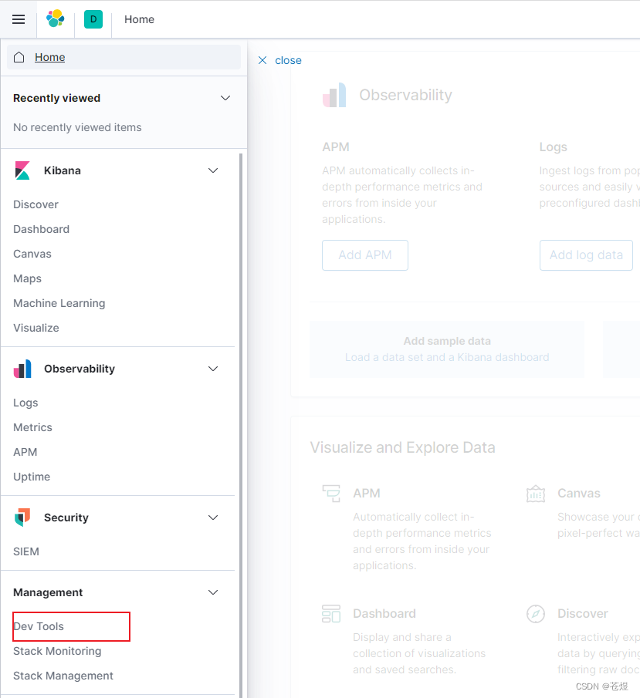Click the Add APM button
This screenshot has height=698, width=640.
click(x=365, y=255)
